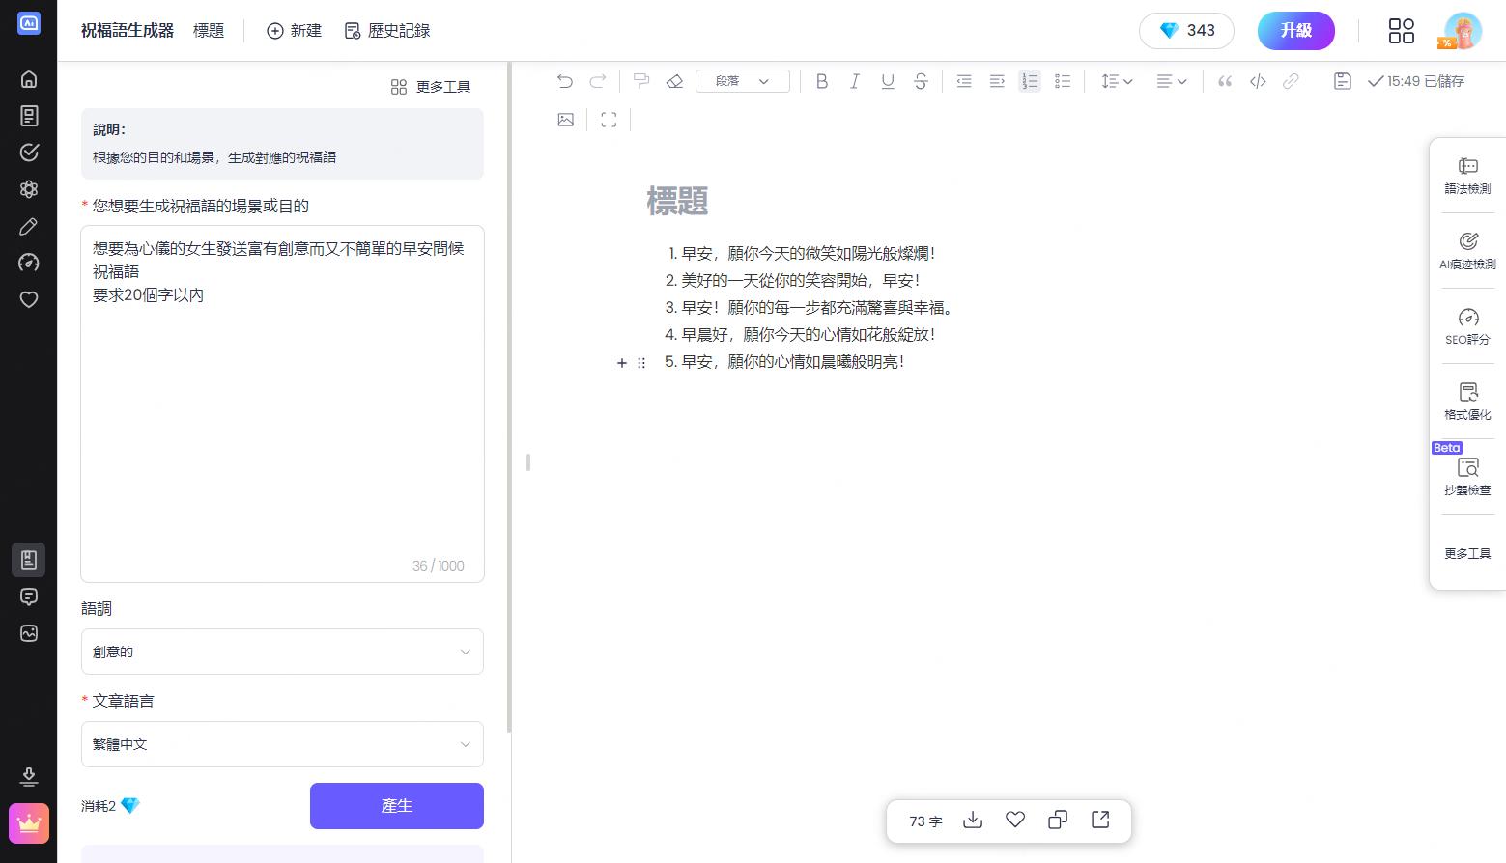Click the save document icon
Viewport: 1506px width, 863px height.
1343,81
